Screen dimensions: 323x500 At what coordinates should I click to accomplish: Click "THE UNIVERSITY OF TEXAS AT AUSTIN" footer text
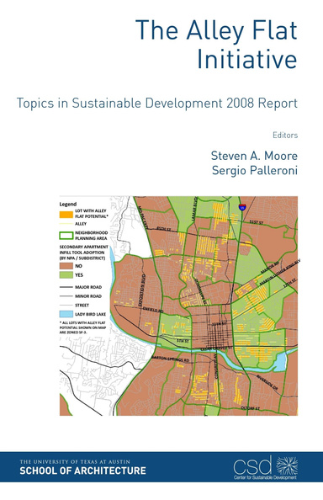click(75, 461)
